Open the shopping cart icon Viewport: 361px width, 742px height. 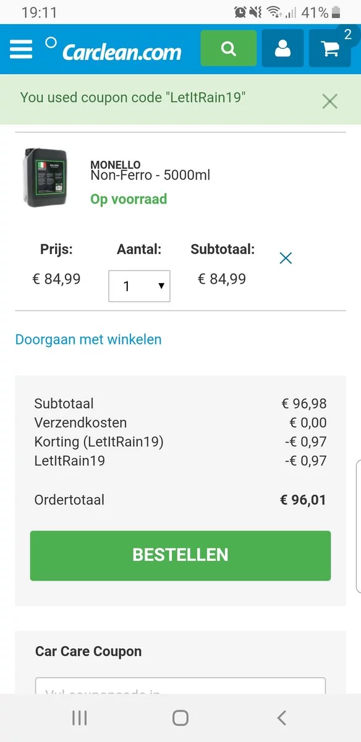pos(329,48)
